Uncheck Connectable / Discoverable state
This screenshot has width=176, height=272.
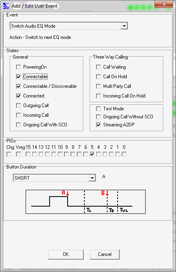tap(18, 86)
